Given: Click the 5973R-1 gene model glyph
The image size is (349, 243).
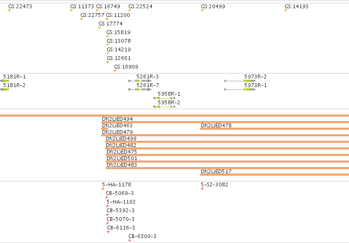Looking at the screenshot, I should (240, 89).
